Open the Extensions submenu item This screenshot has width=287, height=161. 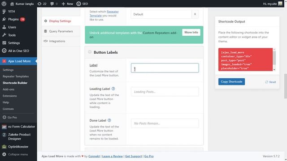coord(10,96)
